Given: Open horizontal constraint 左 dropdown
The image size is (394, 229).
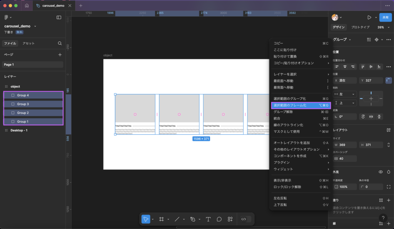Looking at the screenshot, I should coord(344,94).
